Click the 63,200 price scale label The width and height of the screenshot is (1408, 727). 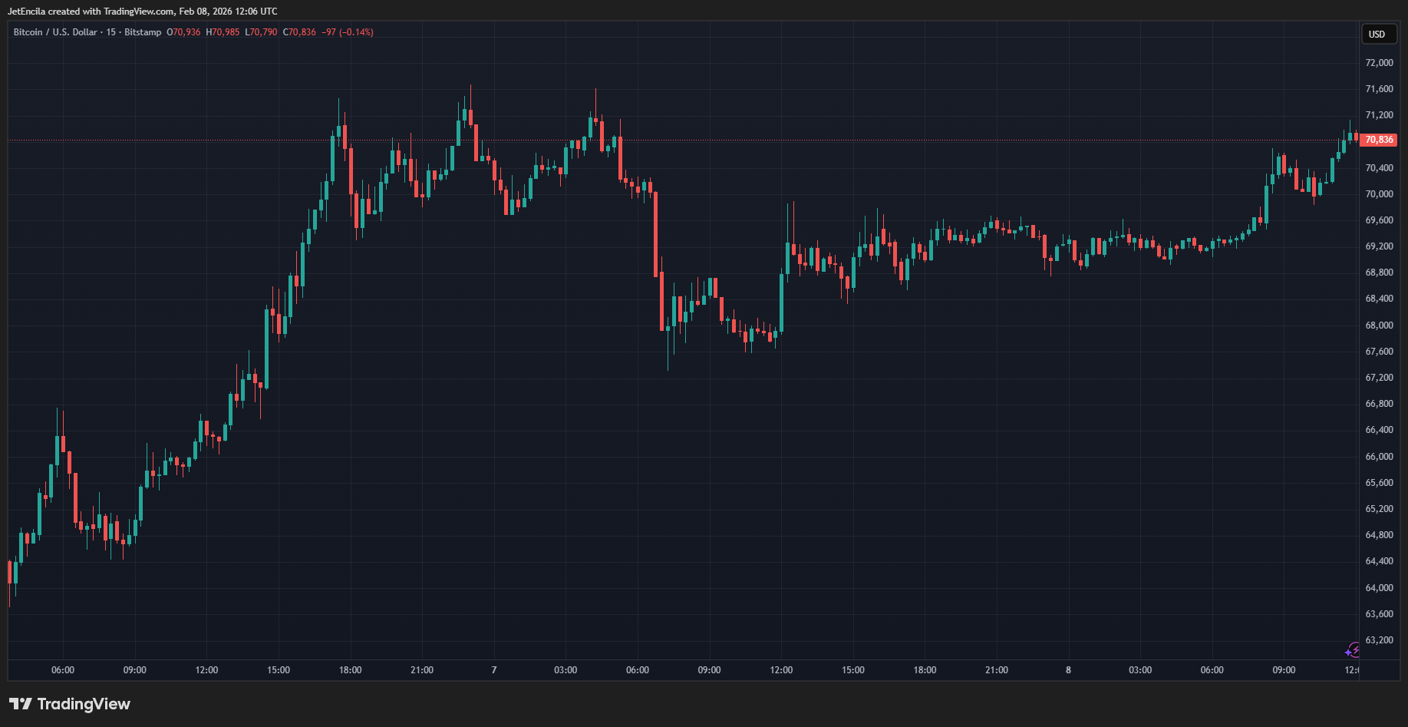[x=1379, y=640]
